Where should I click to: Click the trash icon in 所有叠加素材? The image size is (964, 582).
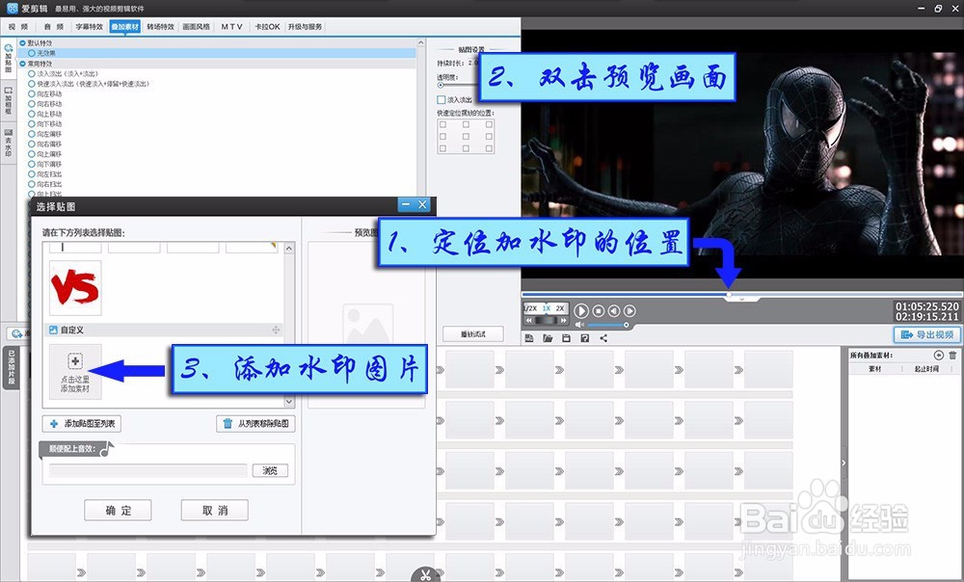[953, 356]
